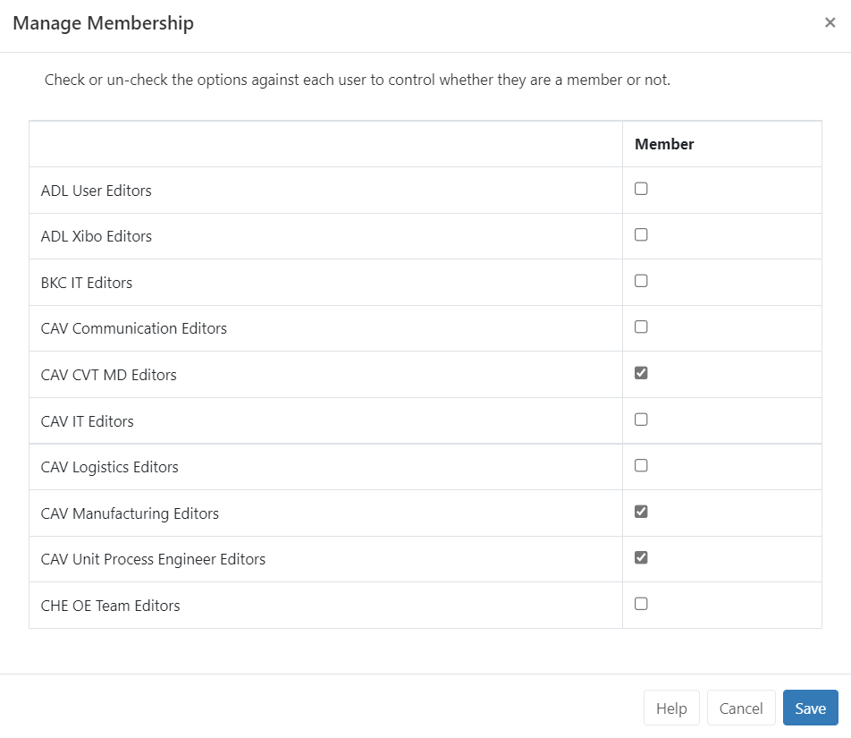Screen dimensions: 851x738
Task: Select the CAV Manufacturing Editors row label
Action: tap(130, 513)
